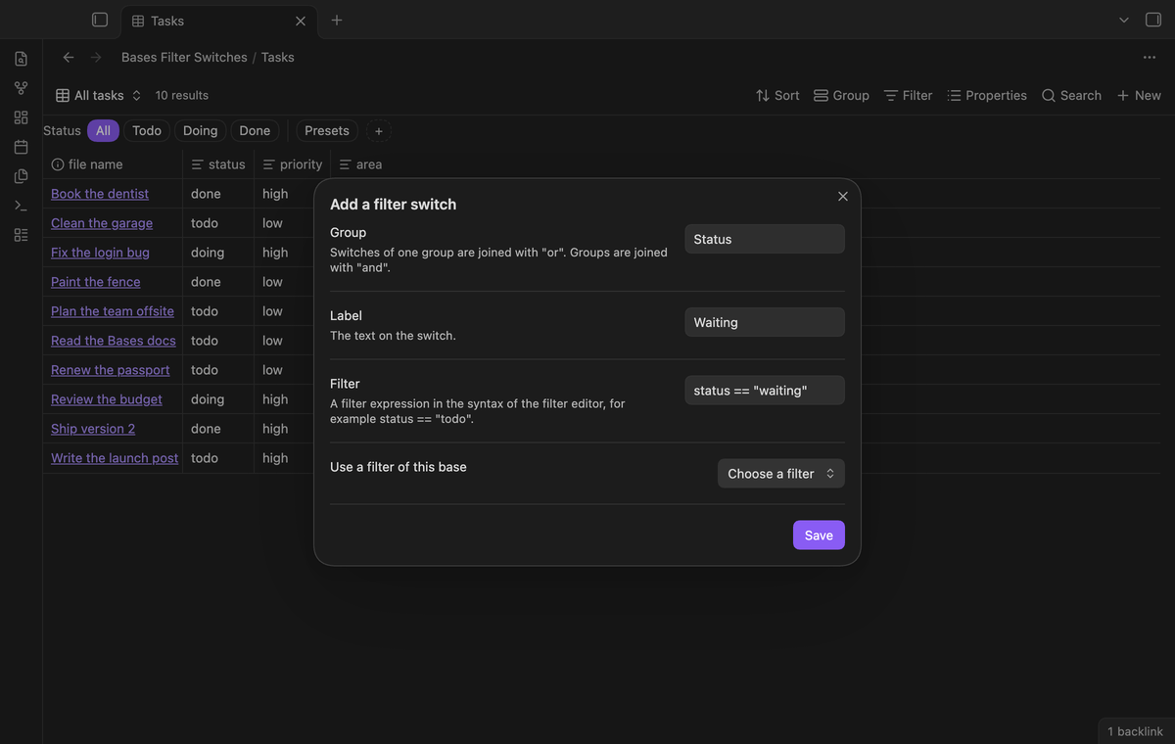Open the tab list chevron
This screenshot has width=1175, height=744.
[x=1124, y=20]
